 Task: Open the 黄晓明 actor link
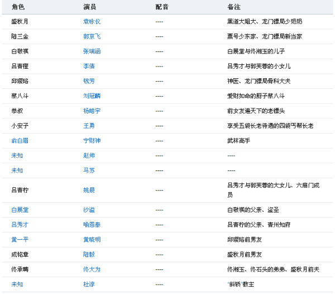click(92, 240)
